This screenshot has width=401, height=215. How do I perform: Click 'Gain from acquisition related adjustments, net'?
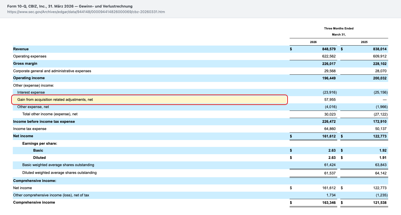(55, 99)
